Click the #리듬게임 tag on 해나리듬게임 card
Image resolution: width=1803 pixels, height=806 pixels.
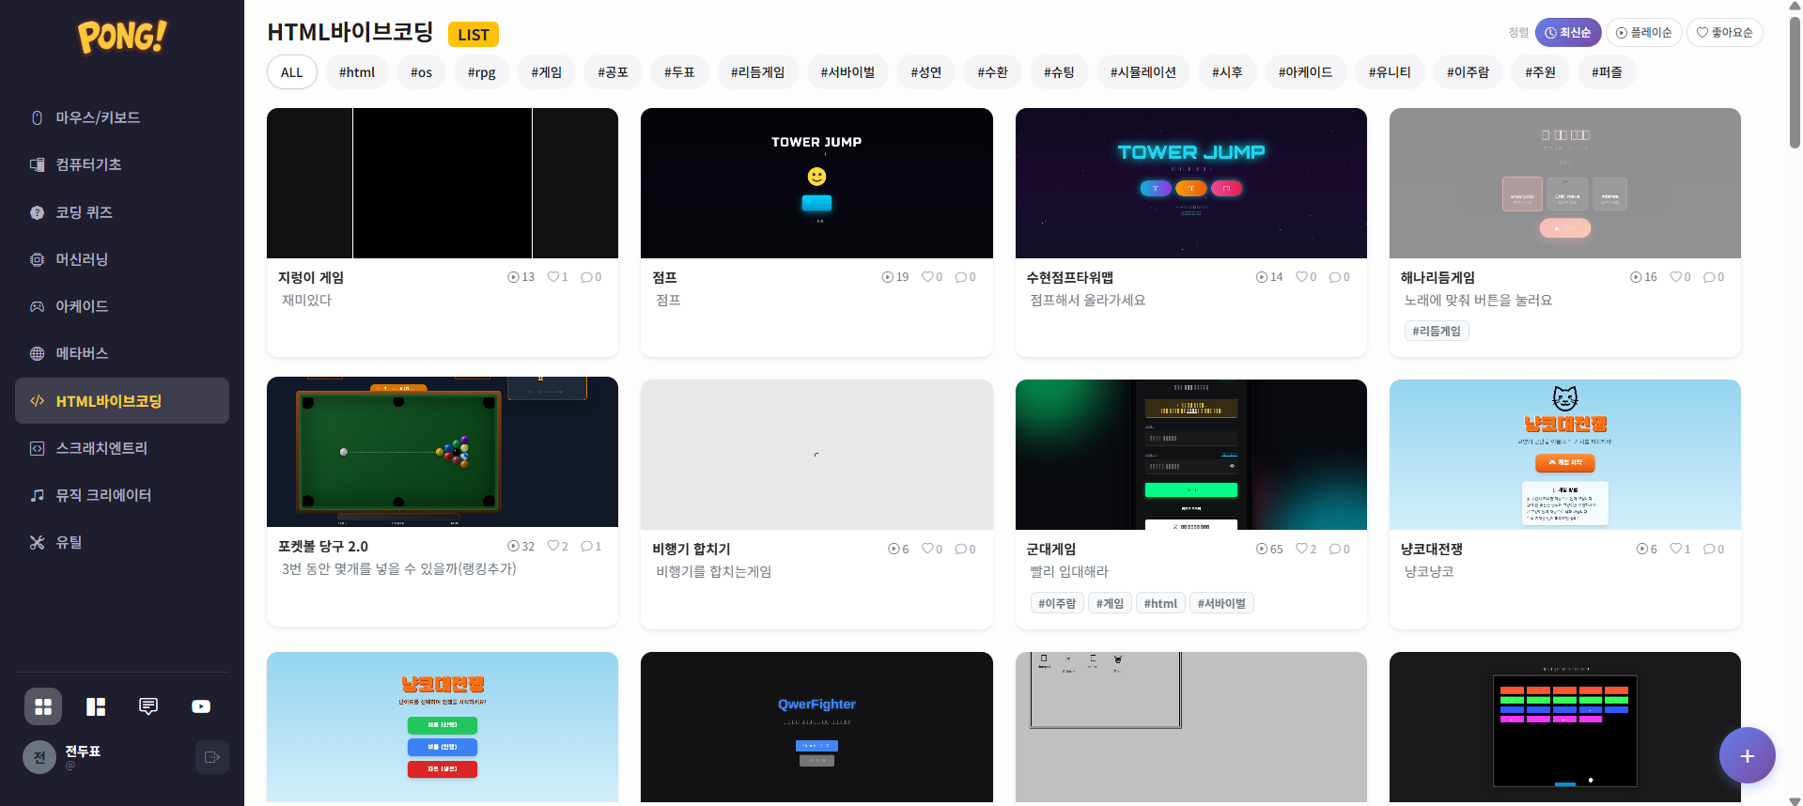tap(1437, 331)
